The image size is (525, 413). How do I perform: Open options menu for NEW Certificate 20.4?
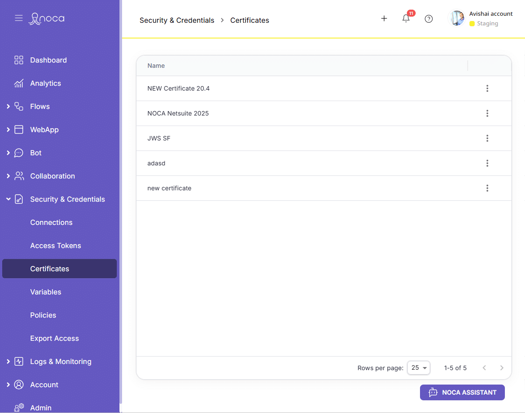(487, 88)
